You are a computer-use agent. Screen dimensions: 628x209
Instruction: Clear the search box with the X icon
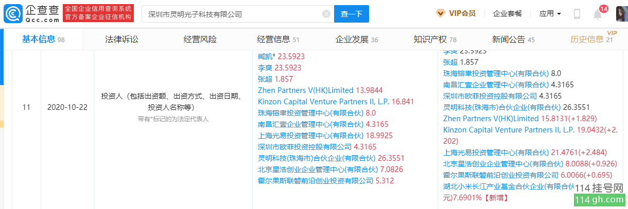pos(326,14)
